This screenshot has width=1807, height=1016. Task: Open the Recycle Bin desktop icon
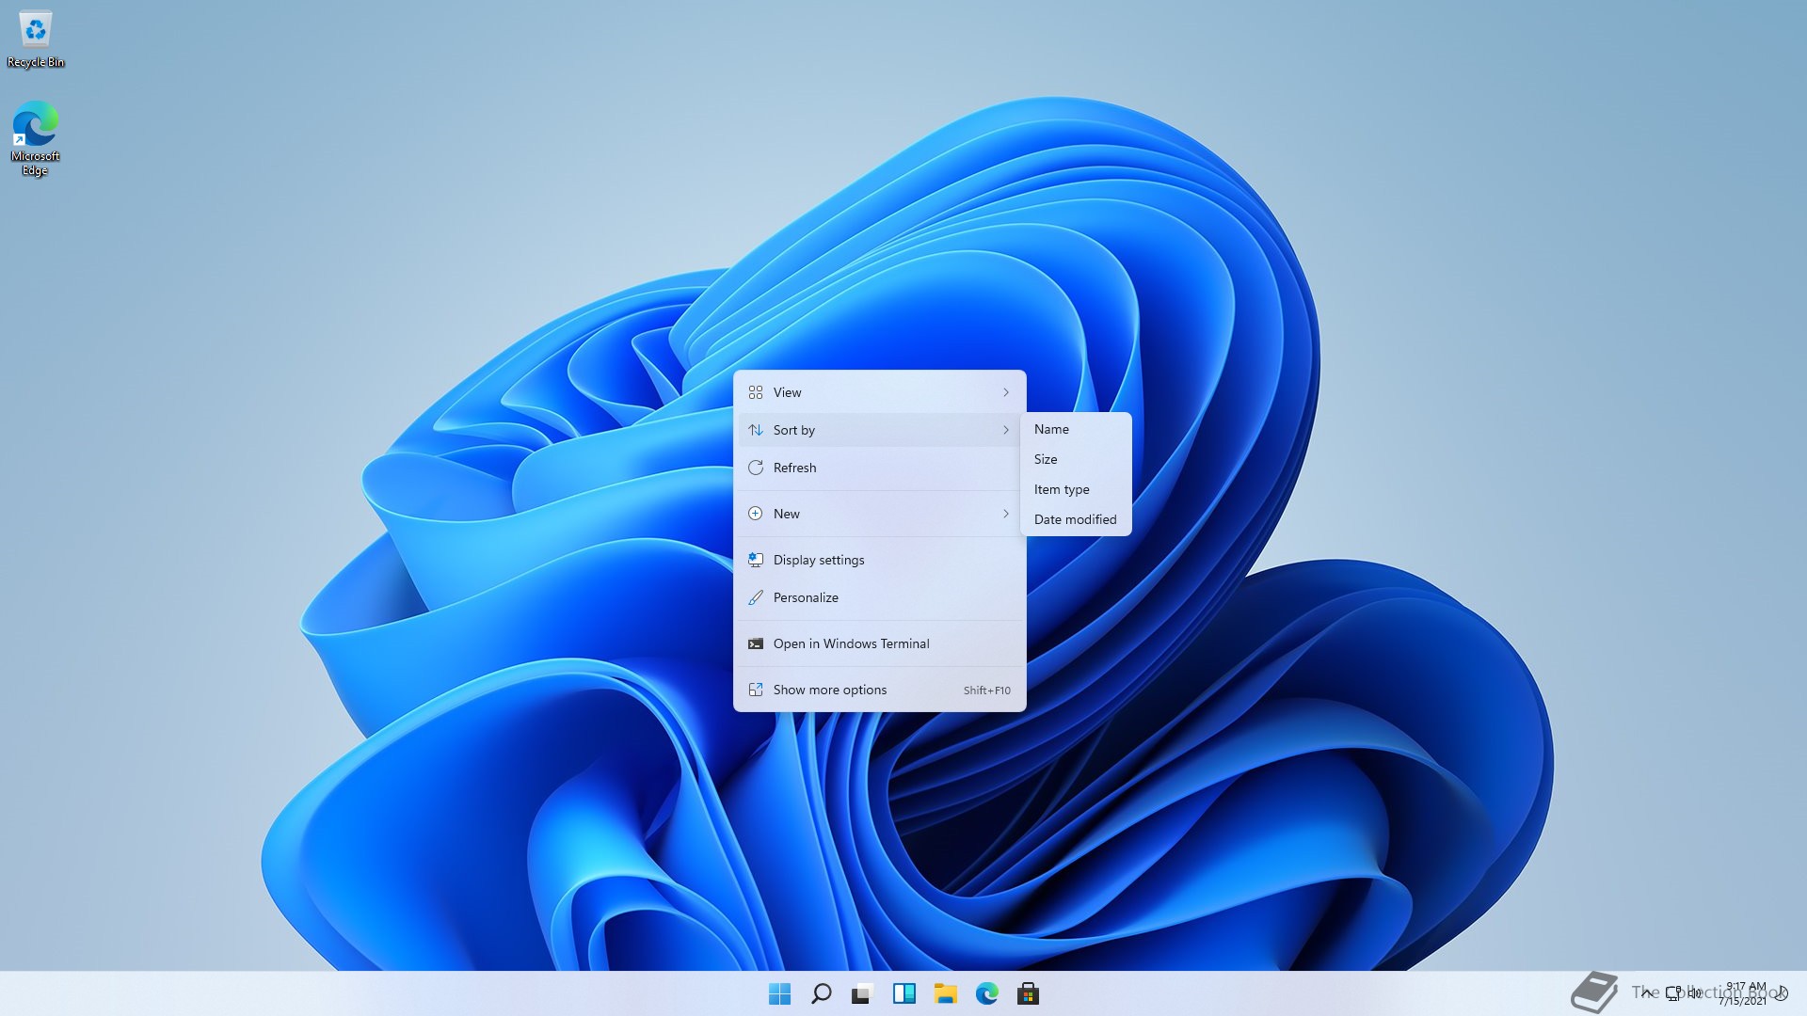pyautogui.click(x=36, y=40)
